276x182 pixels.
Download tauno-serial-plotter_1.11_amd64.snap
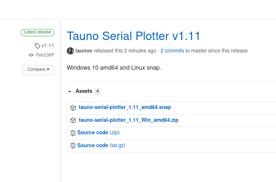125,108
